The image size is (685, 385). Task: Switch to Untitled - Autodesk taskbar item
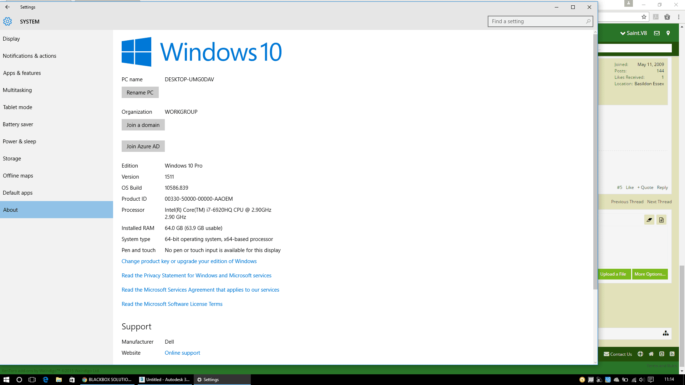pos(165,380)
